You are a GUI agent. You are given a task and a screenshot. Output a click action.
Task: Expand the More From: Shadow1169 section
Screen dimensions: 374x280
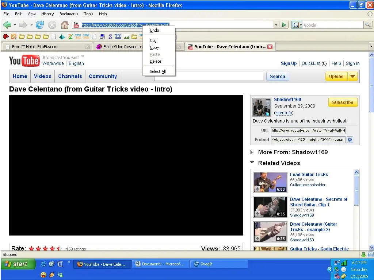coord(252,152)
